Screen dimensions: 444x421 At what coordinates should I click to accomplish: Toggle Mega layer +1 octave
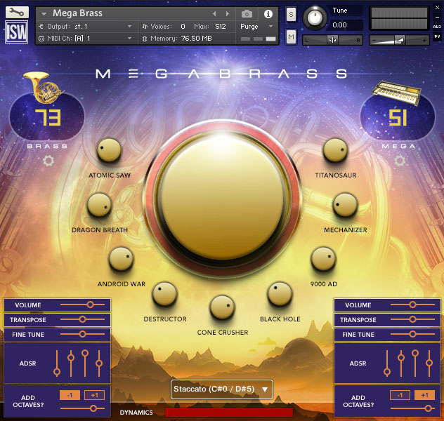click(x=424, y=395)
